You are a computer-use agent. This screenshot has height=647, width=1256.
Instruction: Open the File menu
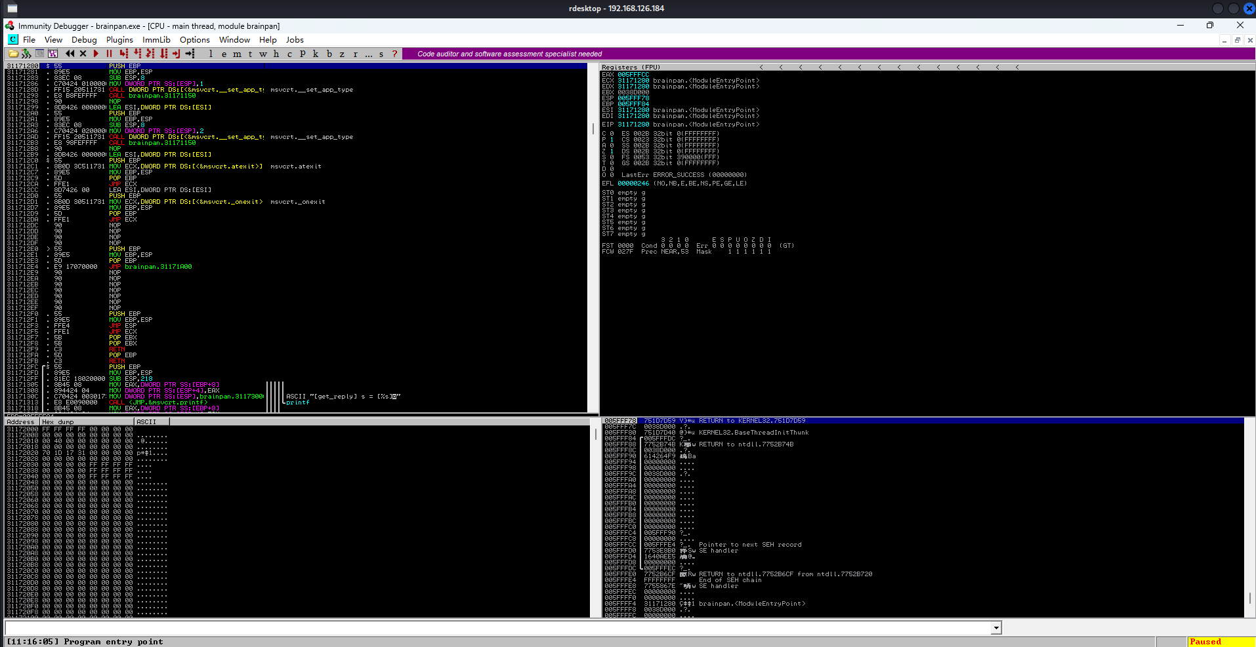point(29,40)
